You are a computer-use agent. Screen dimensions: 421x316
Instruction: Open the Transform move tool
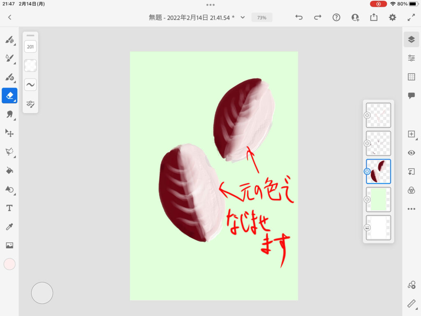[x=9, y=132]
